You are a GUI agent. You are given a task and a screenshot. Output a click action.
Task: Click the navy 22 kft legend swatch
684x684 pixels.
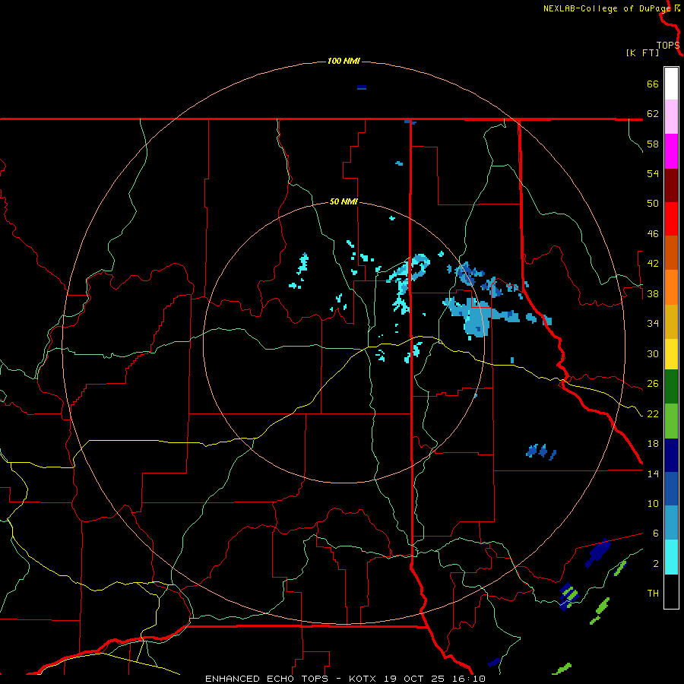point(671,455)
